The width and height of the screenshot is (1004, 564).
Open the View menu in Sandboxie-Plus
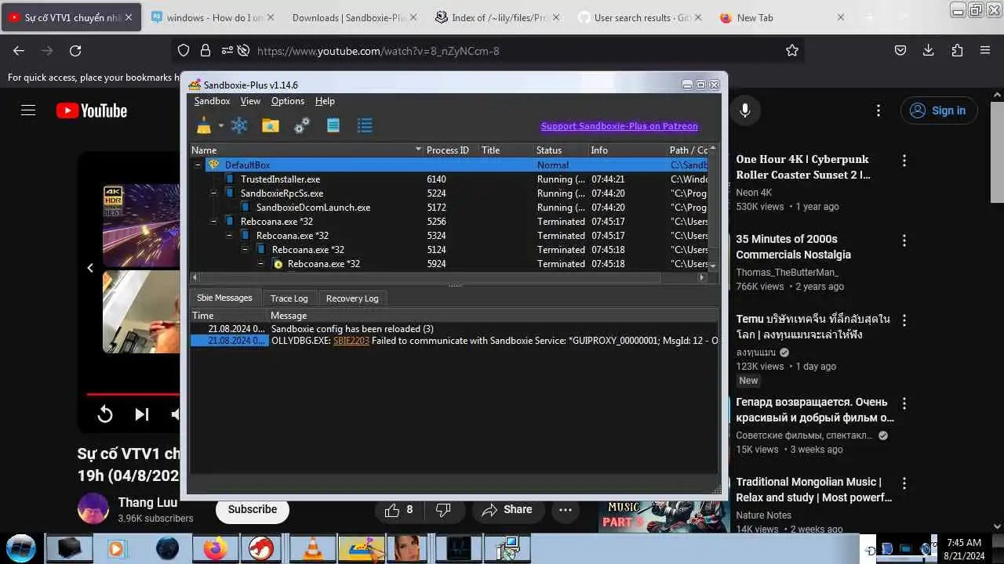tap(250, 101)
